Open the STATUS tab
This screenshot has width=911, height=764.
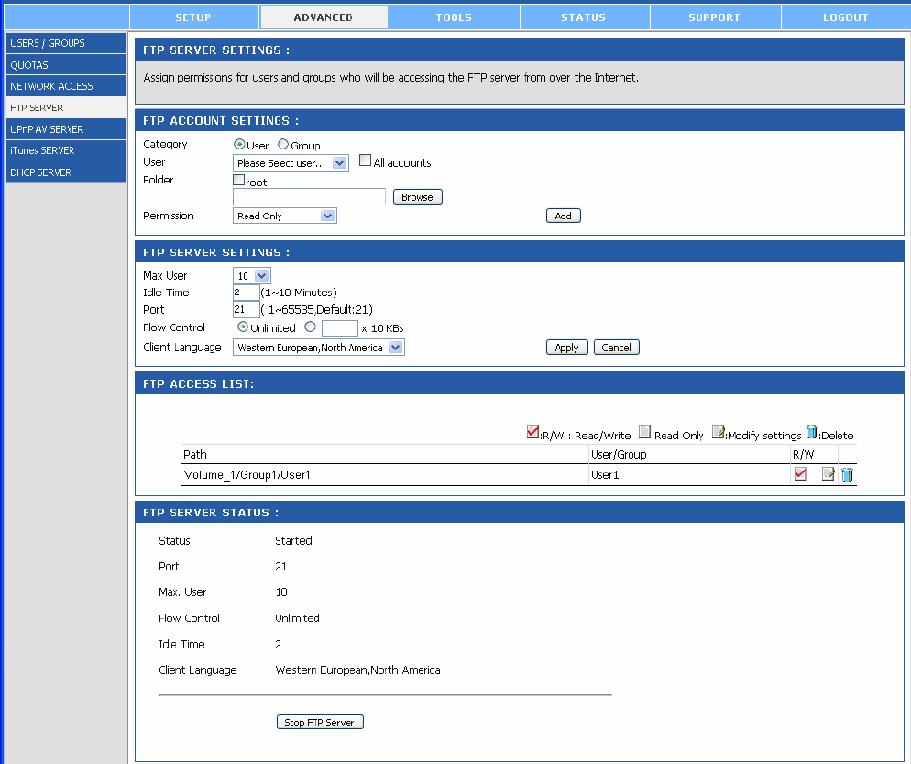[x=583, y=17]
